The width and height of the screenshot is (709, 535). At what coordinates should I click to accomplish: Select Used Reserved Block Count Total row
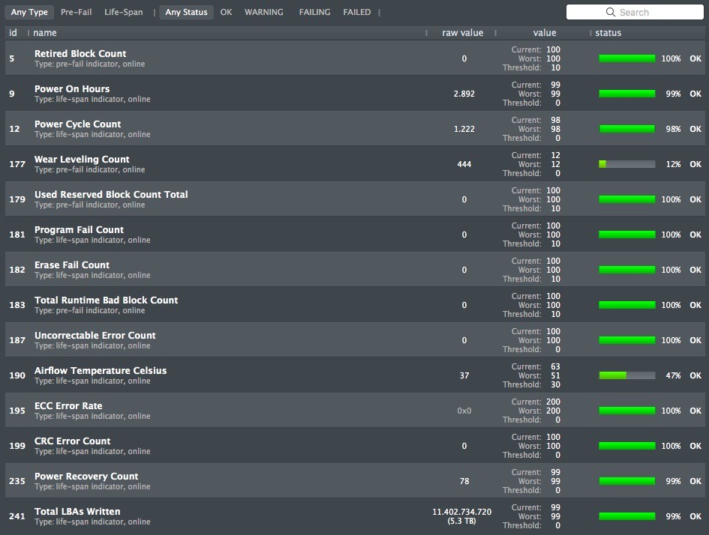pos(354,199)
